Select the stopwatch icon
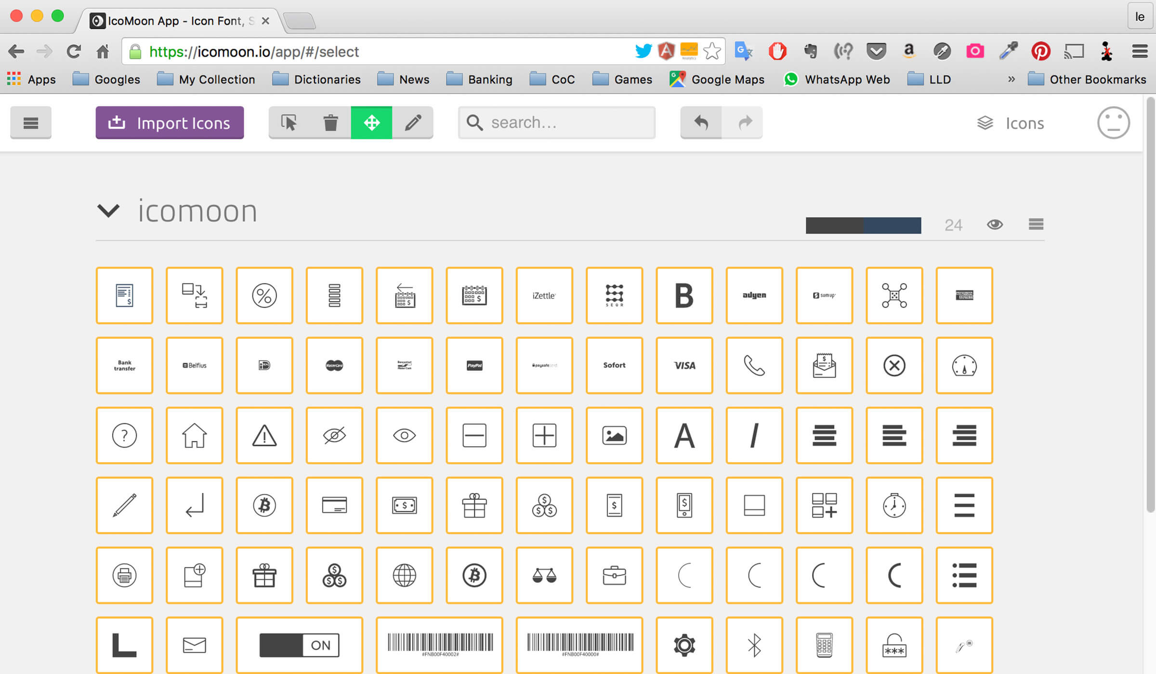The height and width of the screenshot is (674, 1156). pyautogui.click(x=894, y=505)
